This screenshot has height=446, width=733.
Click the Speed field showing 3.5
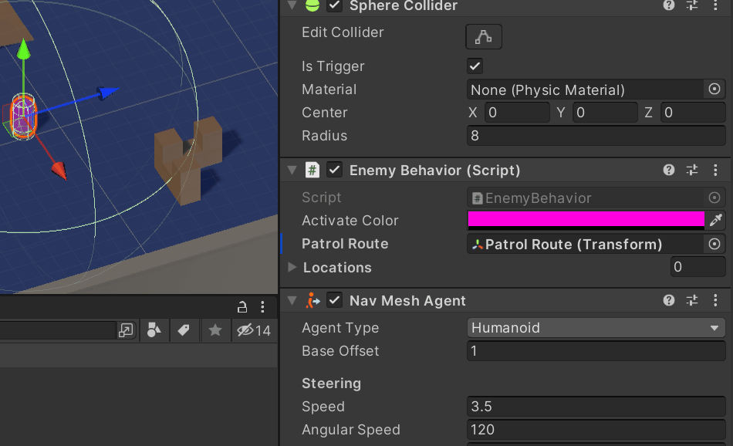pyautogui.click(x=596, y=407)
